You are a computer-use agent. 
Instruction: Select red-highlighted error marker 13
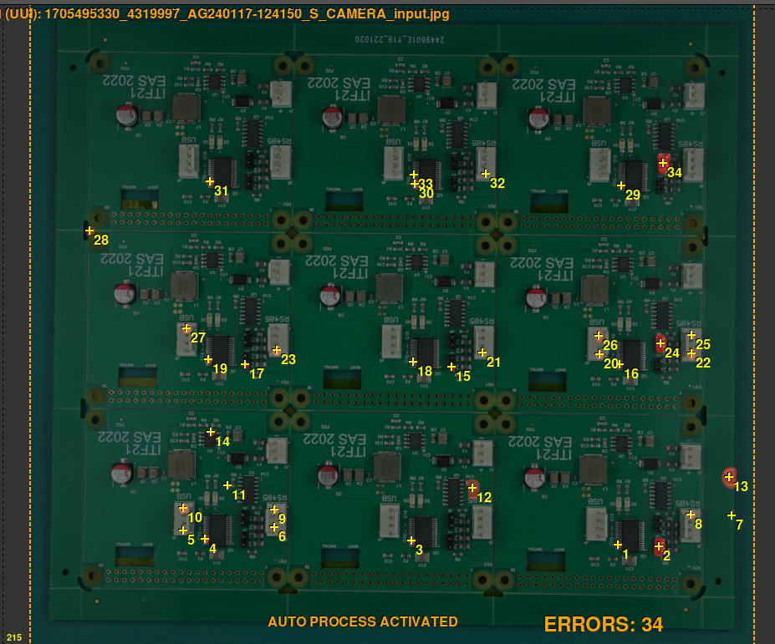pyautogui.click(x=729, y=477)
